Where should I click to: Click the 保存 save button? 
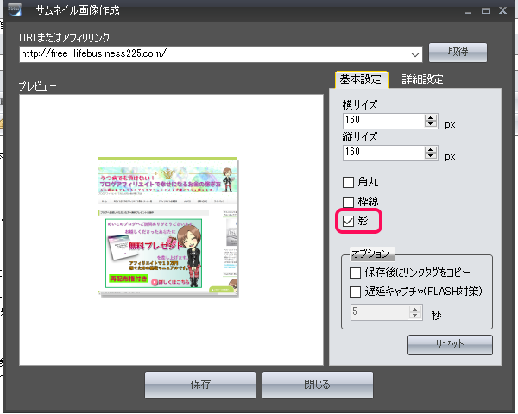[x=199, y=385]
